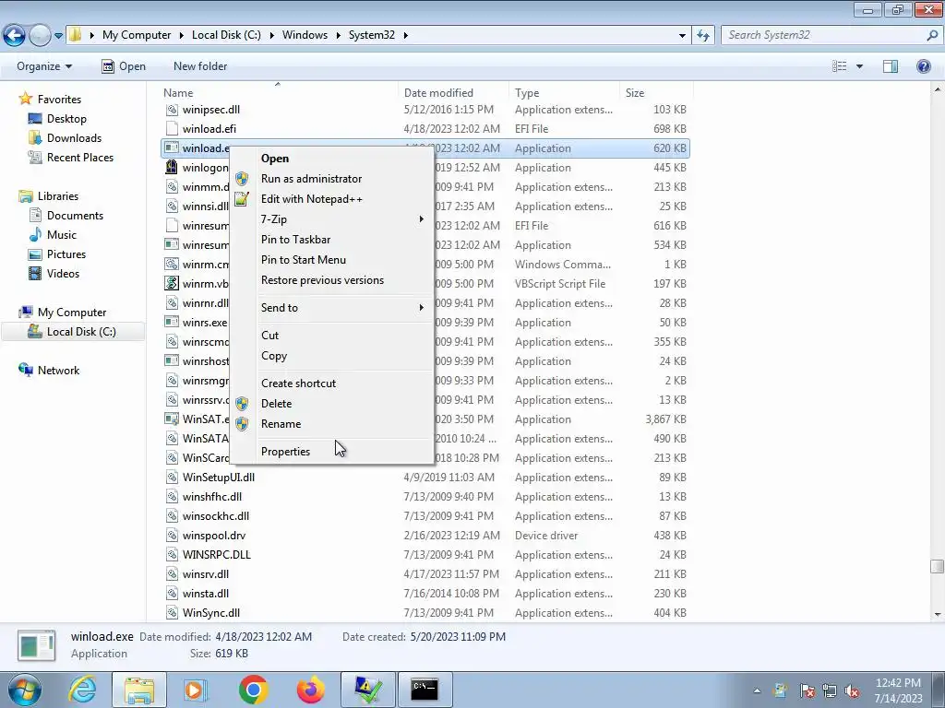Select My Computer in navigation pane
945x708 pixels.
pyautogui.click(x=72, y=313)
